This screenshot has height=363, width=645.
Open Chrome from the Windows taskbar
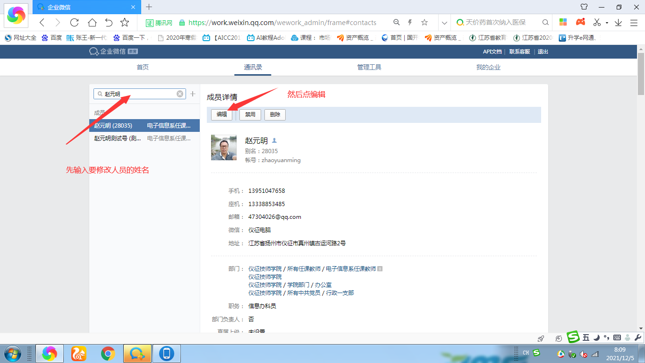tap(108, 353)
